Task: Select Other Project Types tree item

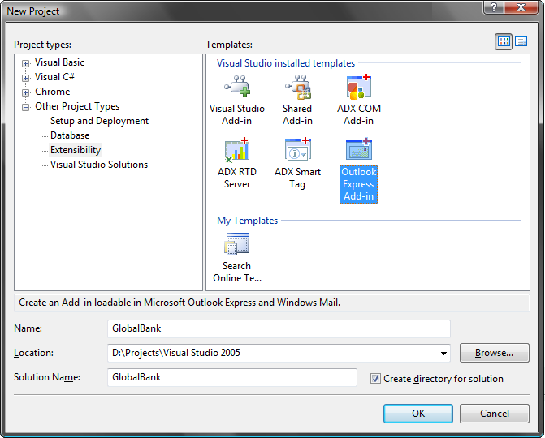Action: click(x=77, y=106)
